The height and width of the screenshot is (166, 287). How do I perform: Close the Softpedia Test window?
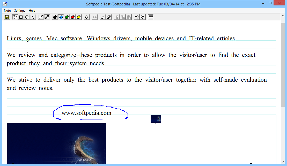pos(279,3)
